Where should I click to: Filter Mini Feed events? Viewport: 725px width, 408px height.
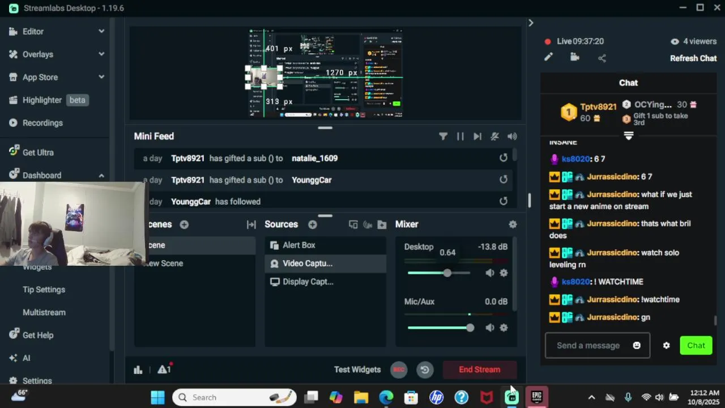tap(443, 136)
